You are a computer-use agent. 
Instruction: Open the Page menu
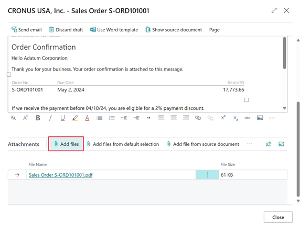pos(215,30)
